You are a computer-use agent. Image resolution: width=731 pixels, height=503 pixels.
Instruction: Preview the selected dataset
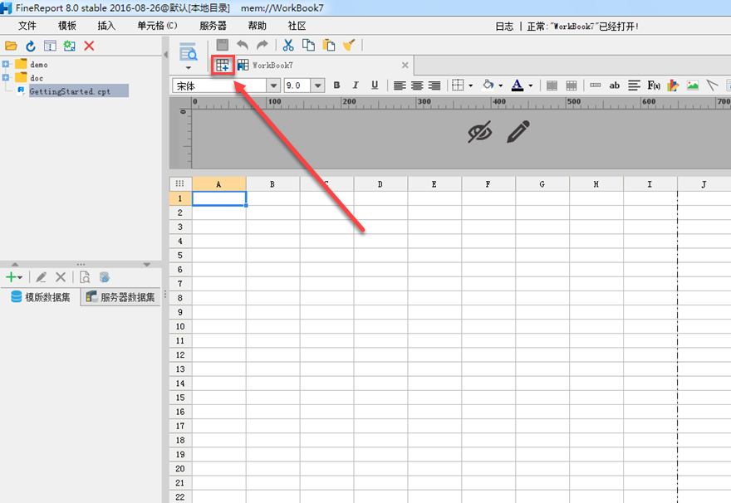point(85,277)
